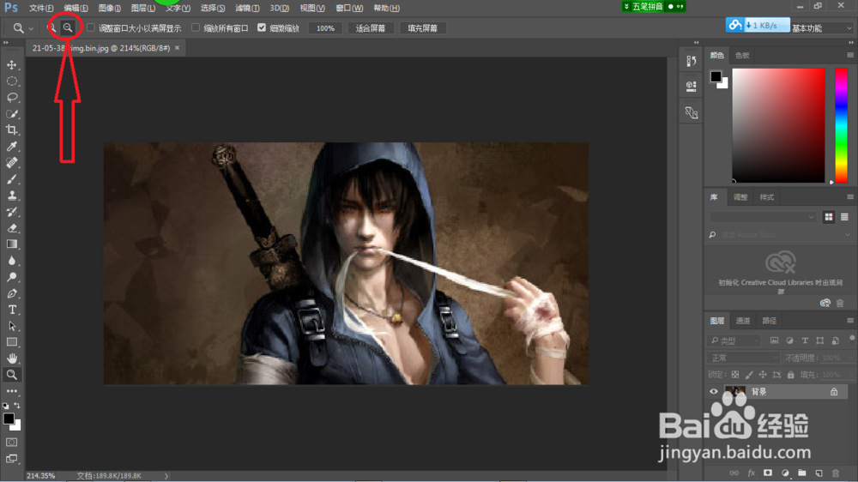The width and height of the screenshot is (858, 482).
Task: Select the Eyedropper tool
Action: pos(11,147)
